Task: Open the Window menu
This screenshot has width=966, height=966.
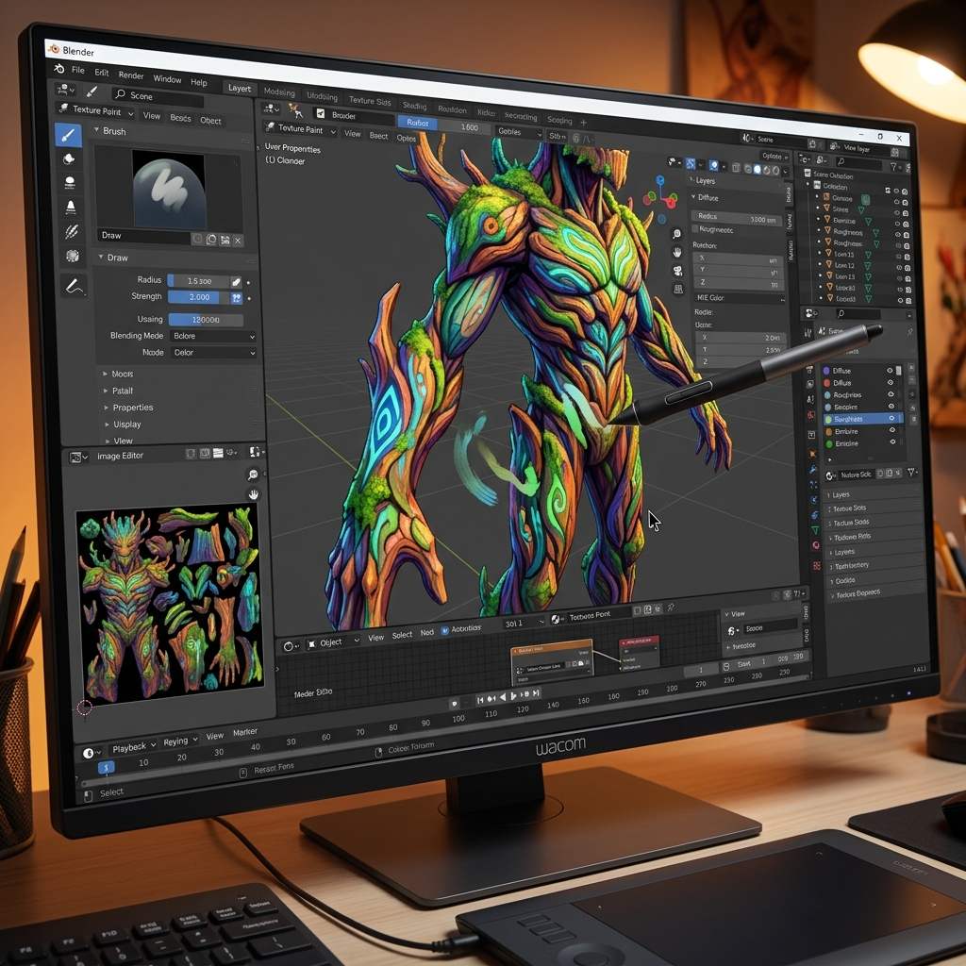Action: (167, 79)
